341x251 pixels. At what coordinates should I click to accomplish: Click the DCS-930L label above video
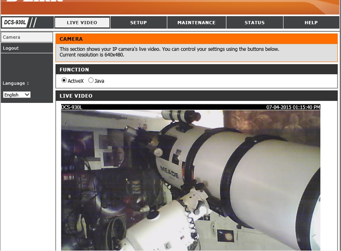click(72, 107)
